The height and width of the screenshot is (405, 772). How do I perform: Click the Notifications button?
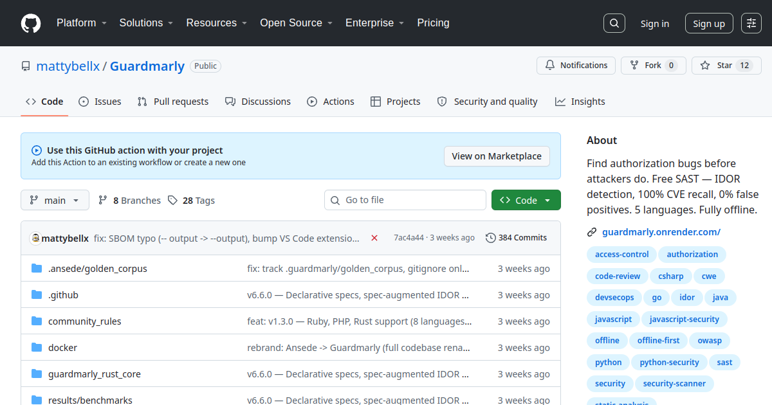tap(576, 66)
